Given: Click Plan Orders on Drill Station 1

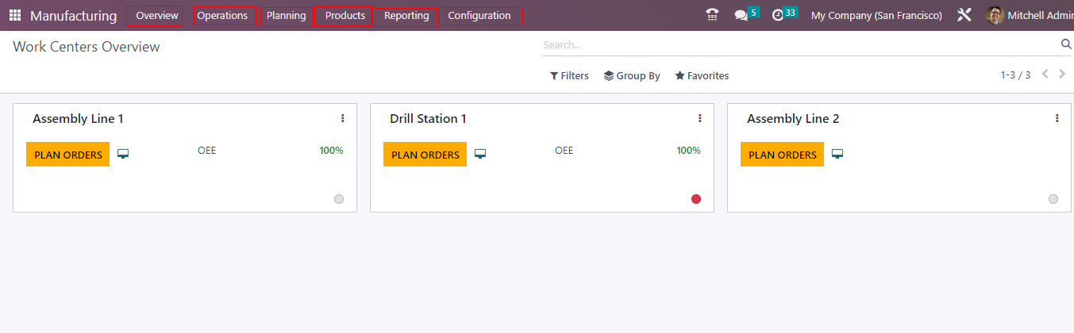Looking at the screenshot, I should click(x=425, y=155).
